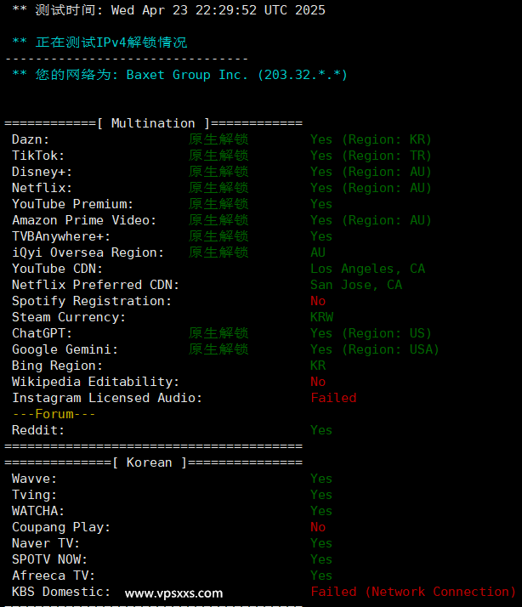Select the network line 'Baxet Group Inc.'
The width and height of the screenshot is (522, 607).
pyautogui.click(x=187, y=75)
